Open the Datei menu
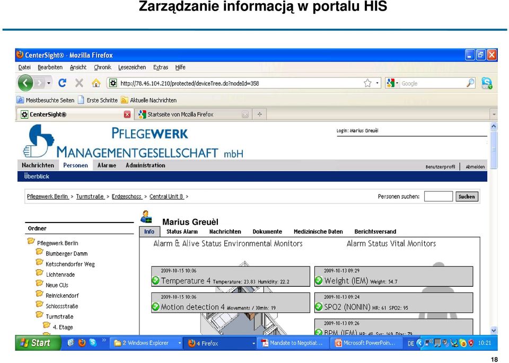Image resolution: width=509 pixels, height=363 pixels. coord(24,67)
